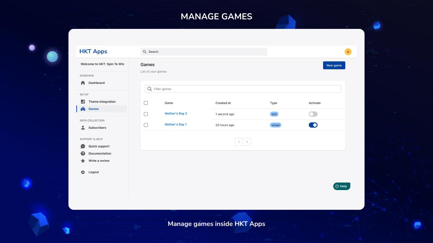Click the Theme integration icon

[x=83, y=101]
